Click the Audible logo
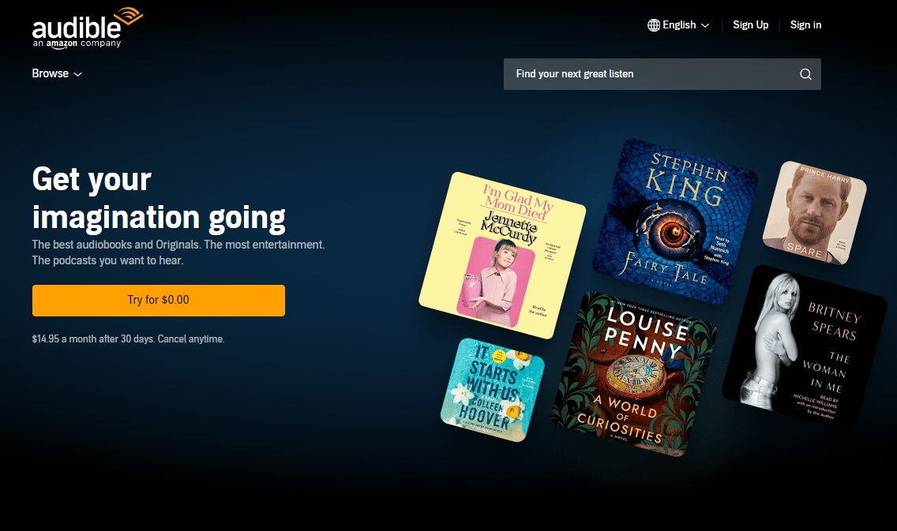 click(x=87, y=28)
